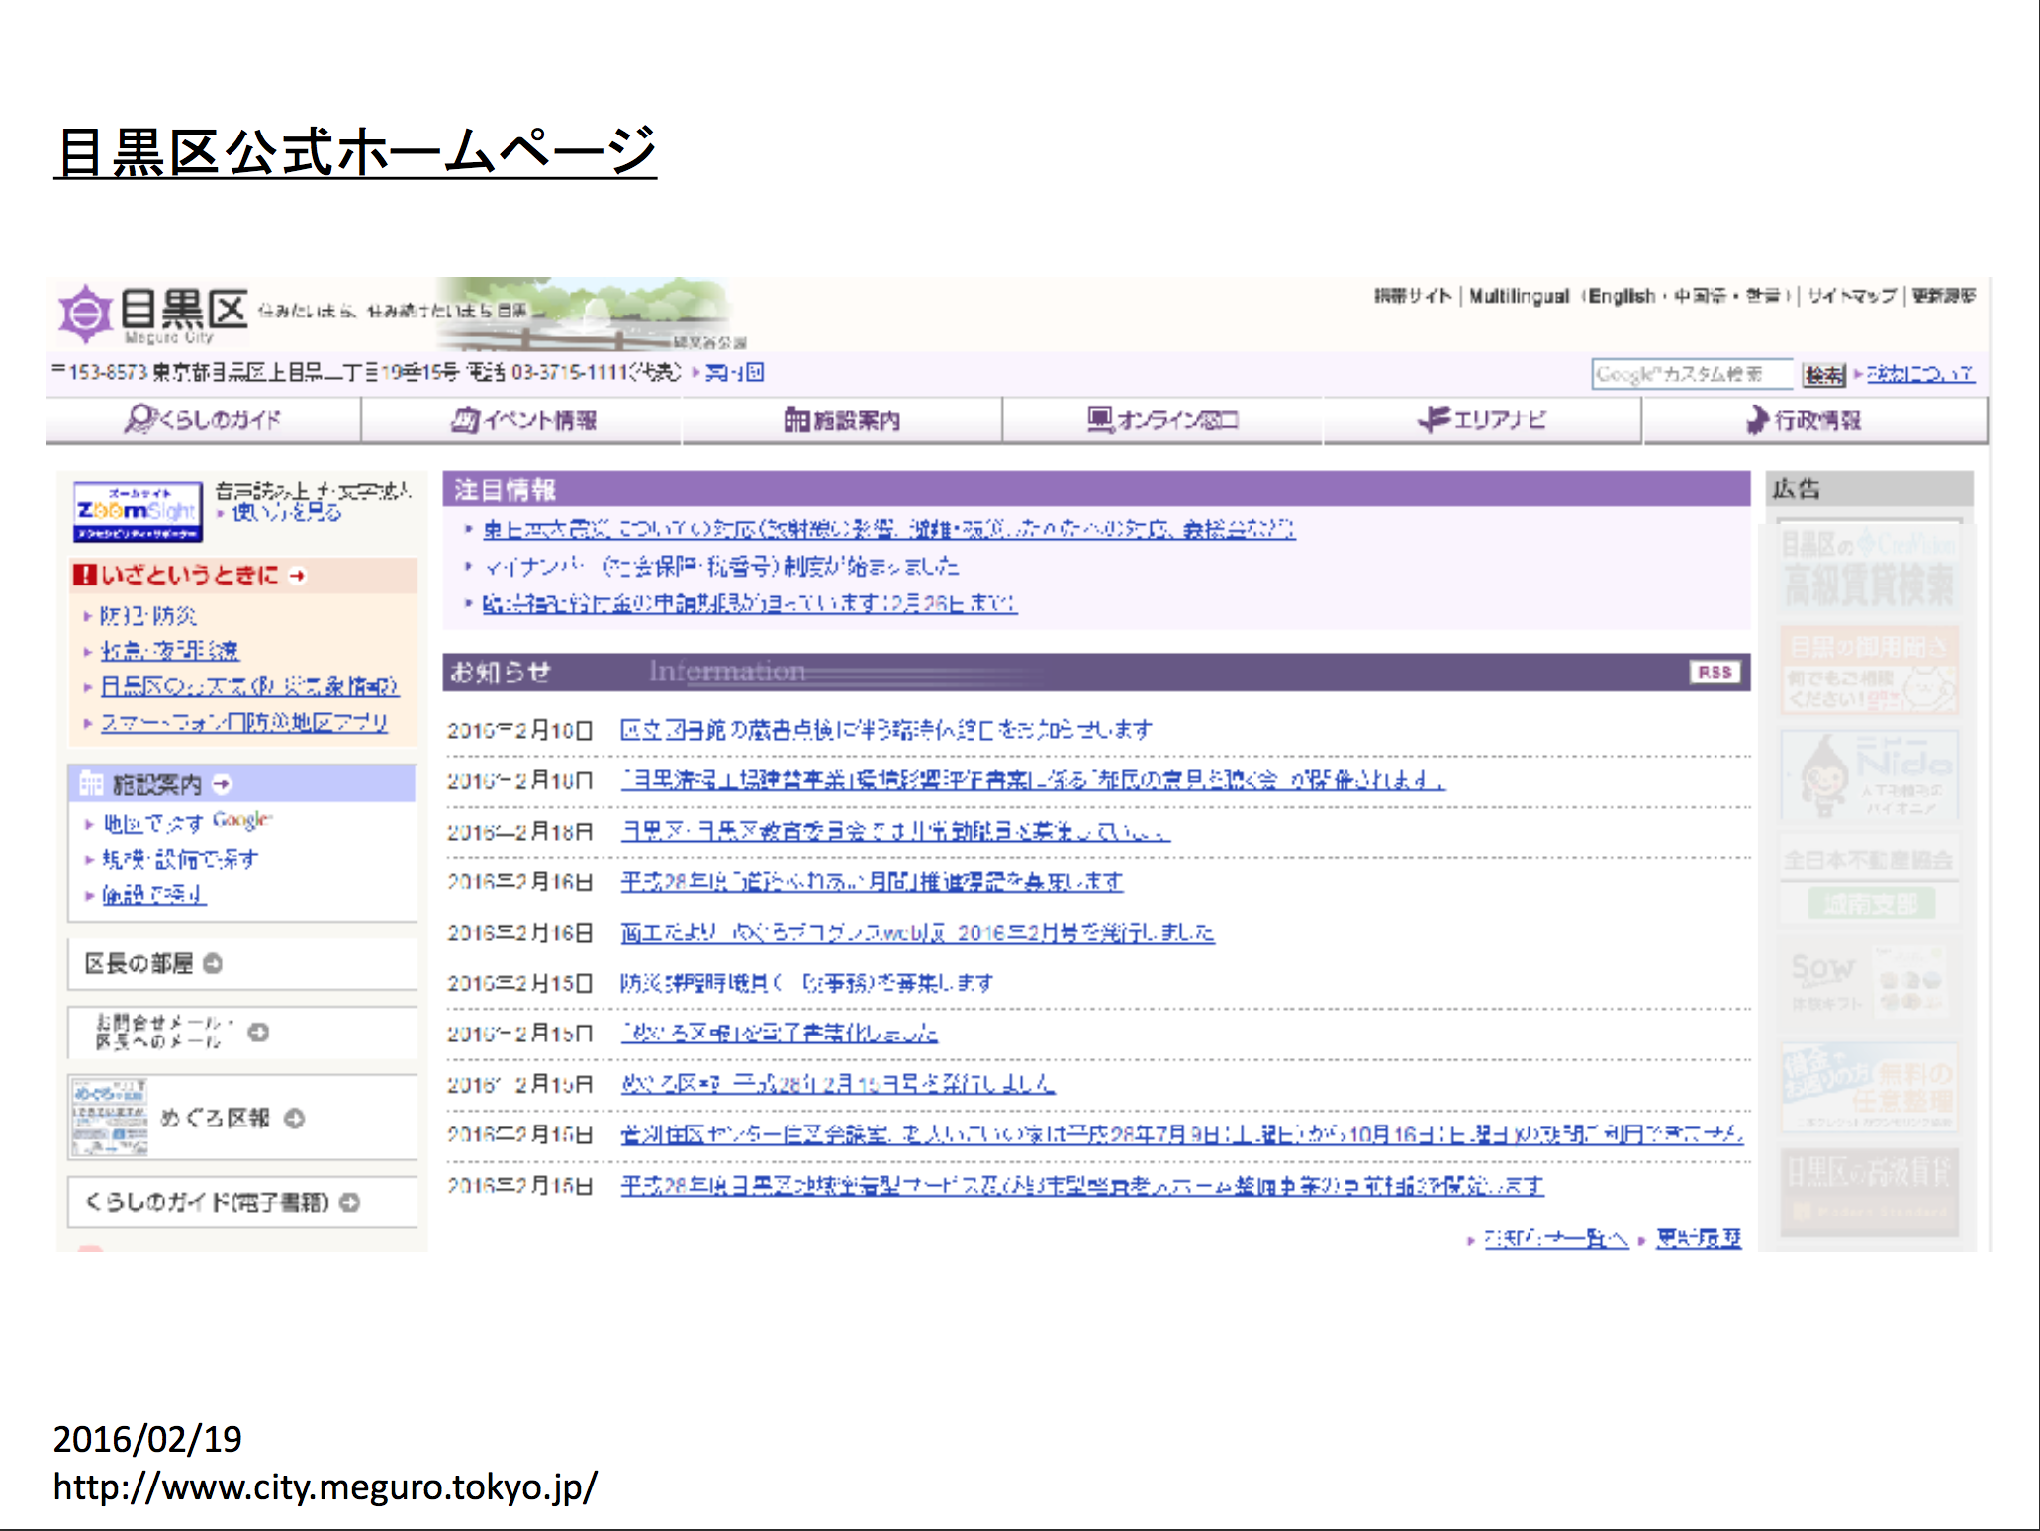This screenshot has height=1531, width=2040.
Task: Open the 行政情報 navigation tab
Action: click(1803, 420)
